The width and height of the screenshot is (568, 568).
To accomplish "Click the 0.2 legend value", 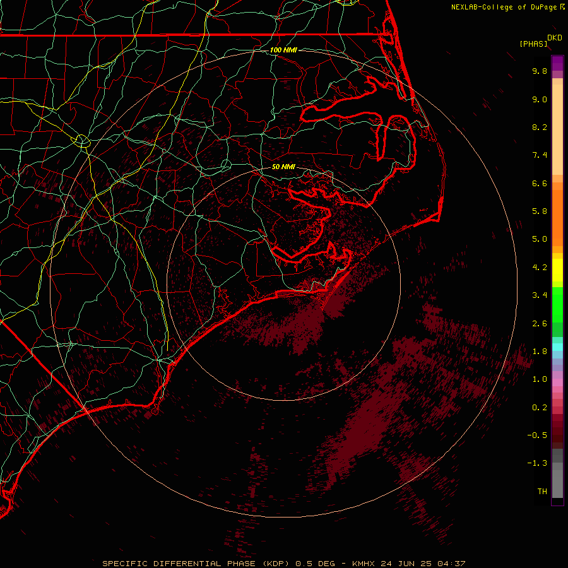I will 540,408.
